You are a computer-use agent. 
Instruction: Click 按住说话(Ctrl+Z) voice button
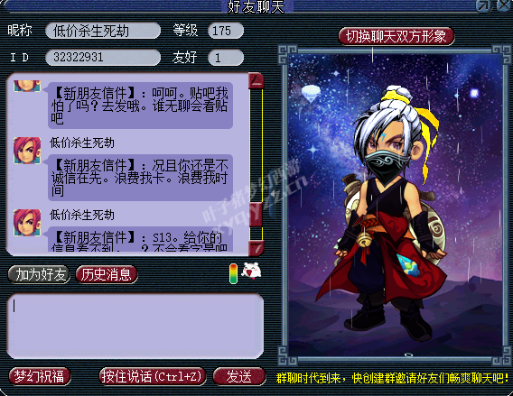click(x=153, y=376)
